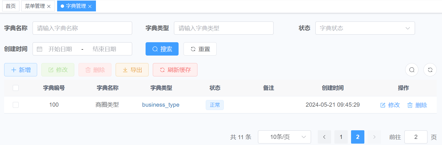Click the round search toggle icon
442x145 pixels.
click(x=412, y=70)
